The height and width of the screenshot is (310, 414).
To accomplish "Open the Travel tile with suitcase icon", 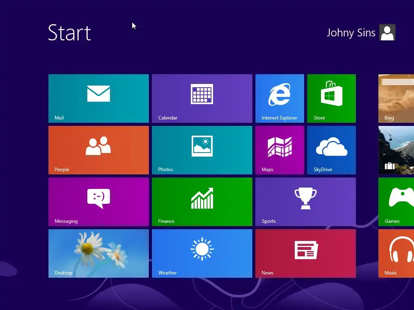I will tap(396, 150).
